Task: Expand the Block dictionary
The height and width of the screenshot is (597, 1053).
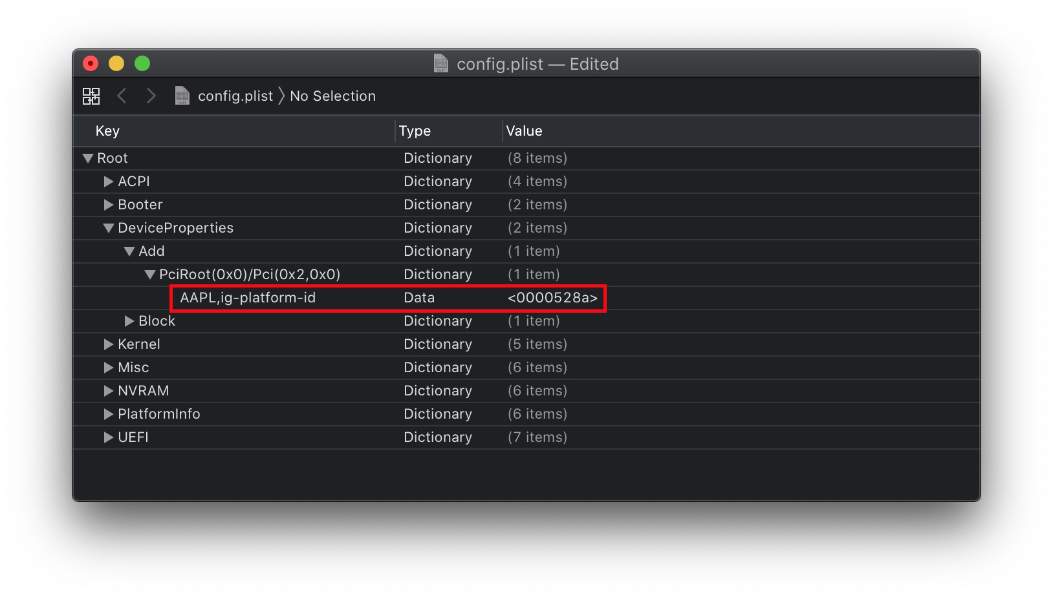Action: click(128, 320)
